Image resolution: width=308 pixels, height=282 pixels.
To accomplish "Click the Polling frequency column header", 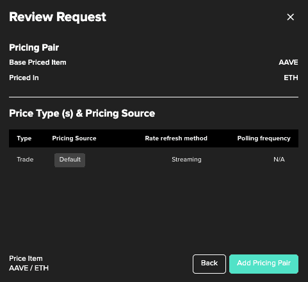I will [264, 138].
